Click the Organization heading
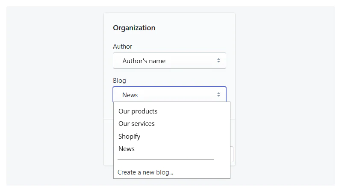342x192 pixels. coord(134,28)
